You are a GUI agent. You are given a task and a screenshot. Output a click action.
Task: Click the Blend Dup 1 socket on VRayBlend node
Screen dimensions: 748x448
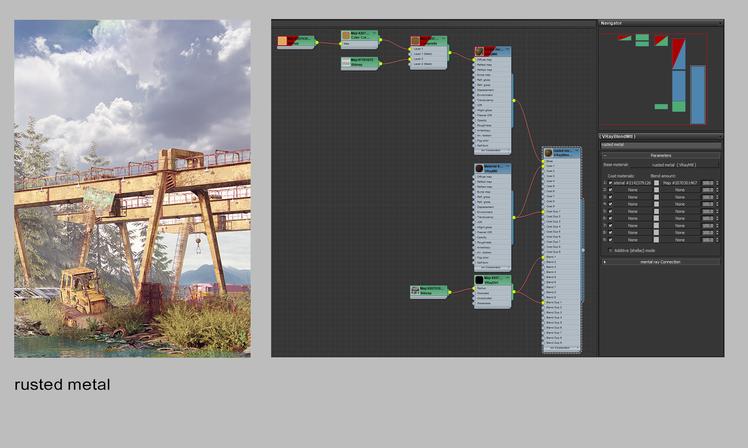tap(543, 303)
